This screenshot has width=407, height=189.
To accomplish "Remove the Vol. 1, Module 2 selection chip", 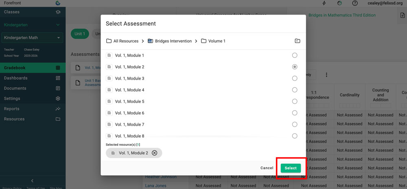I will 154,153.
